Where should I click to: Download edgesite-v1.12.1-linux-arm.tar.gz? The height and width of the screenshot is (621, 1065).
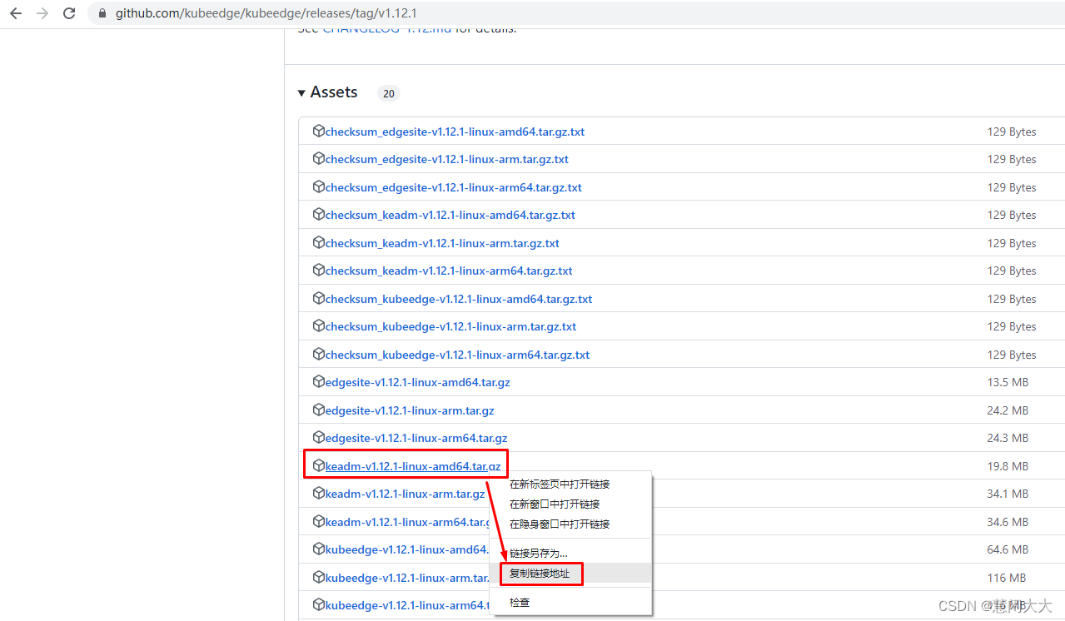tap(410, 410)
